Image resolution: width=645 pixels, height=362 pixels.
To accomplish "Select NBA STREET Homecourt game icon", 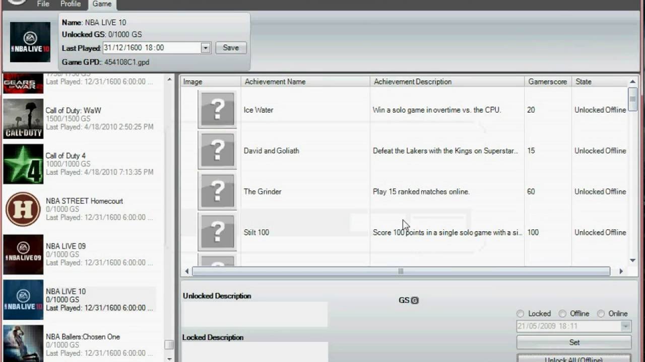I will click(x=23, y=209).
